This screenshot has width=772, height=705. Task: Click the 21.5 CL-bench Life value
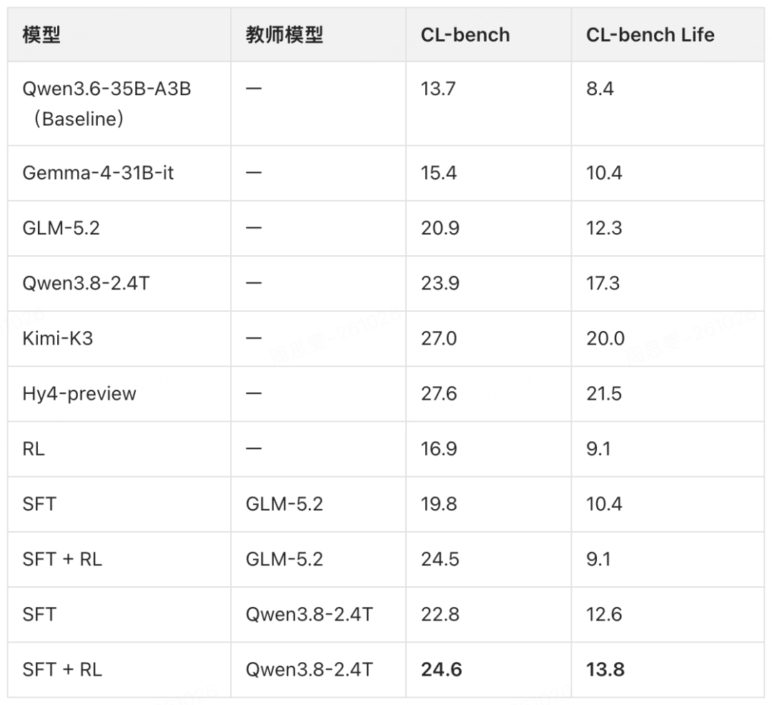point(604,393)
